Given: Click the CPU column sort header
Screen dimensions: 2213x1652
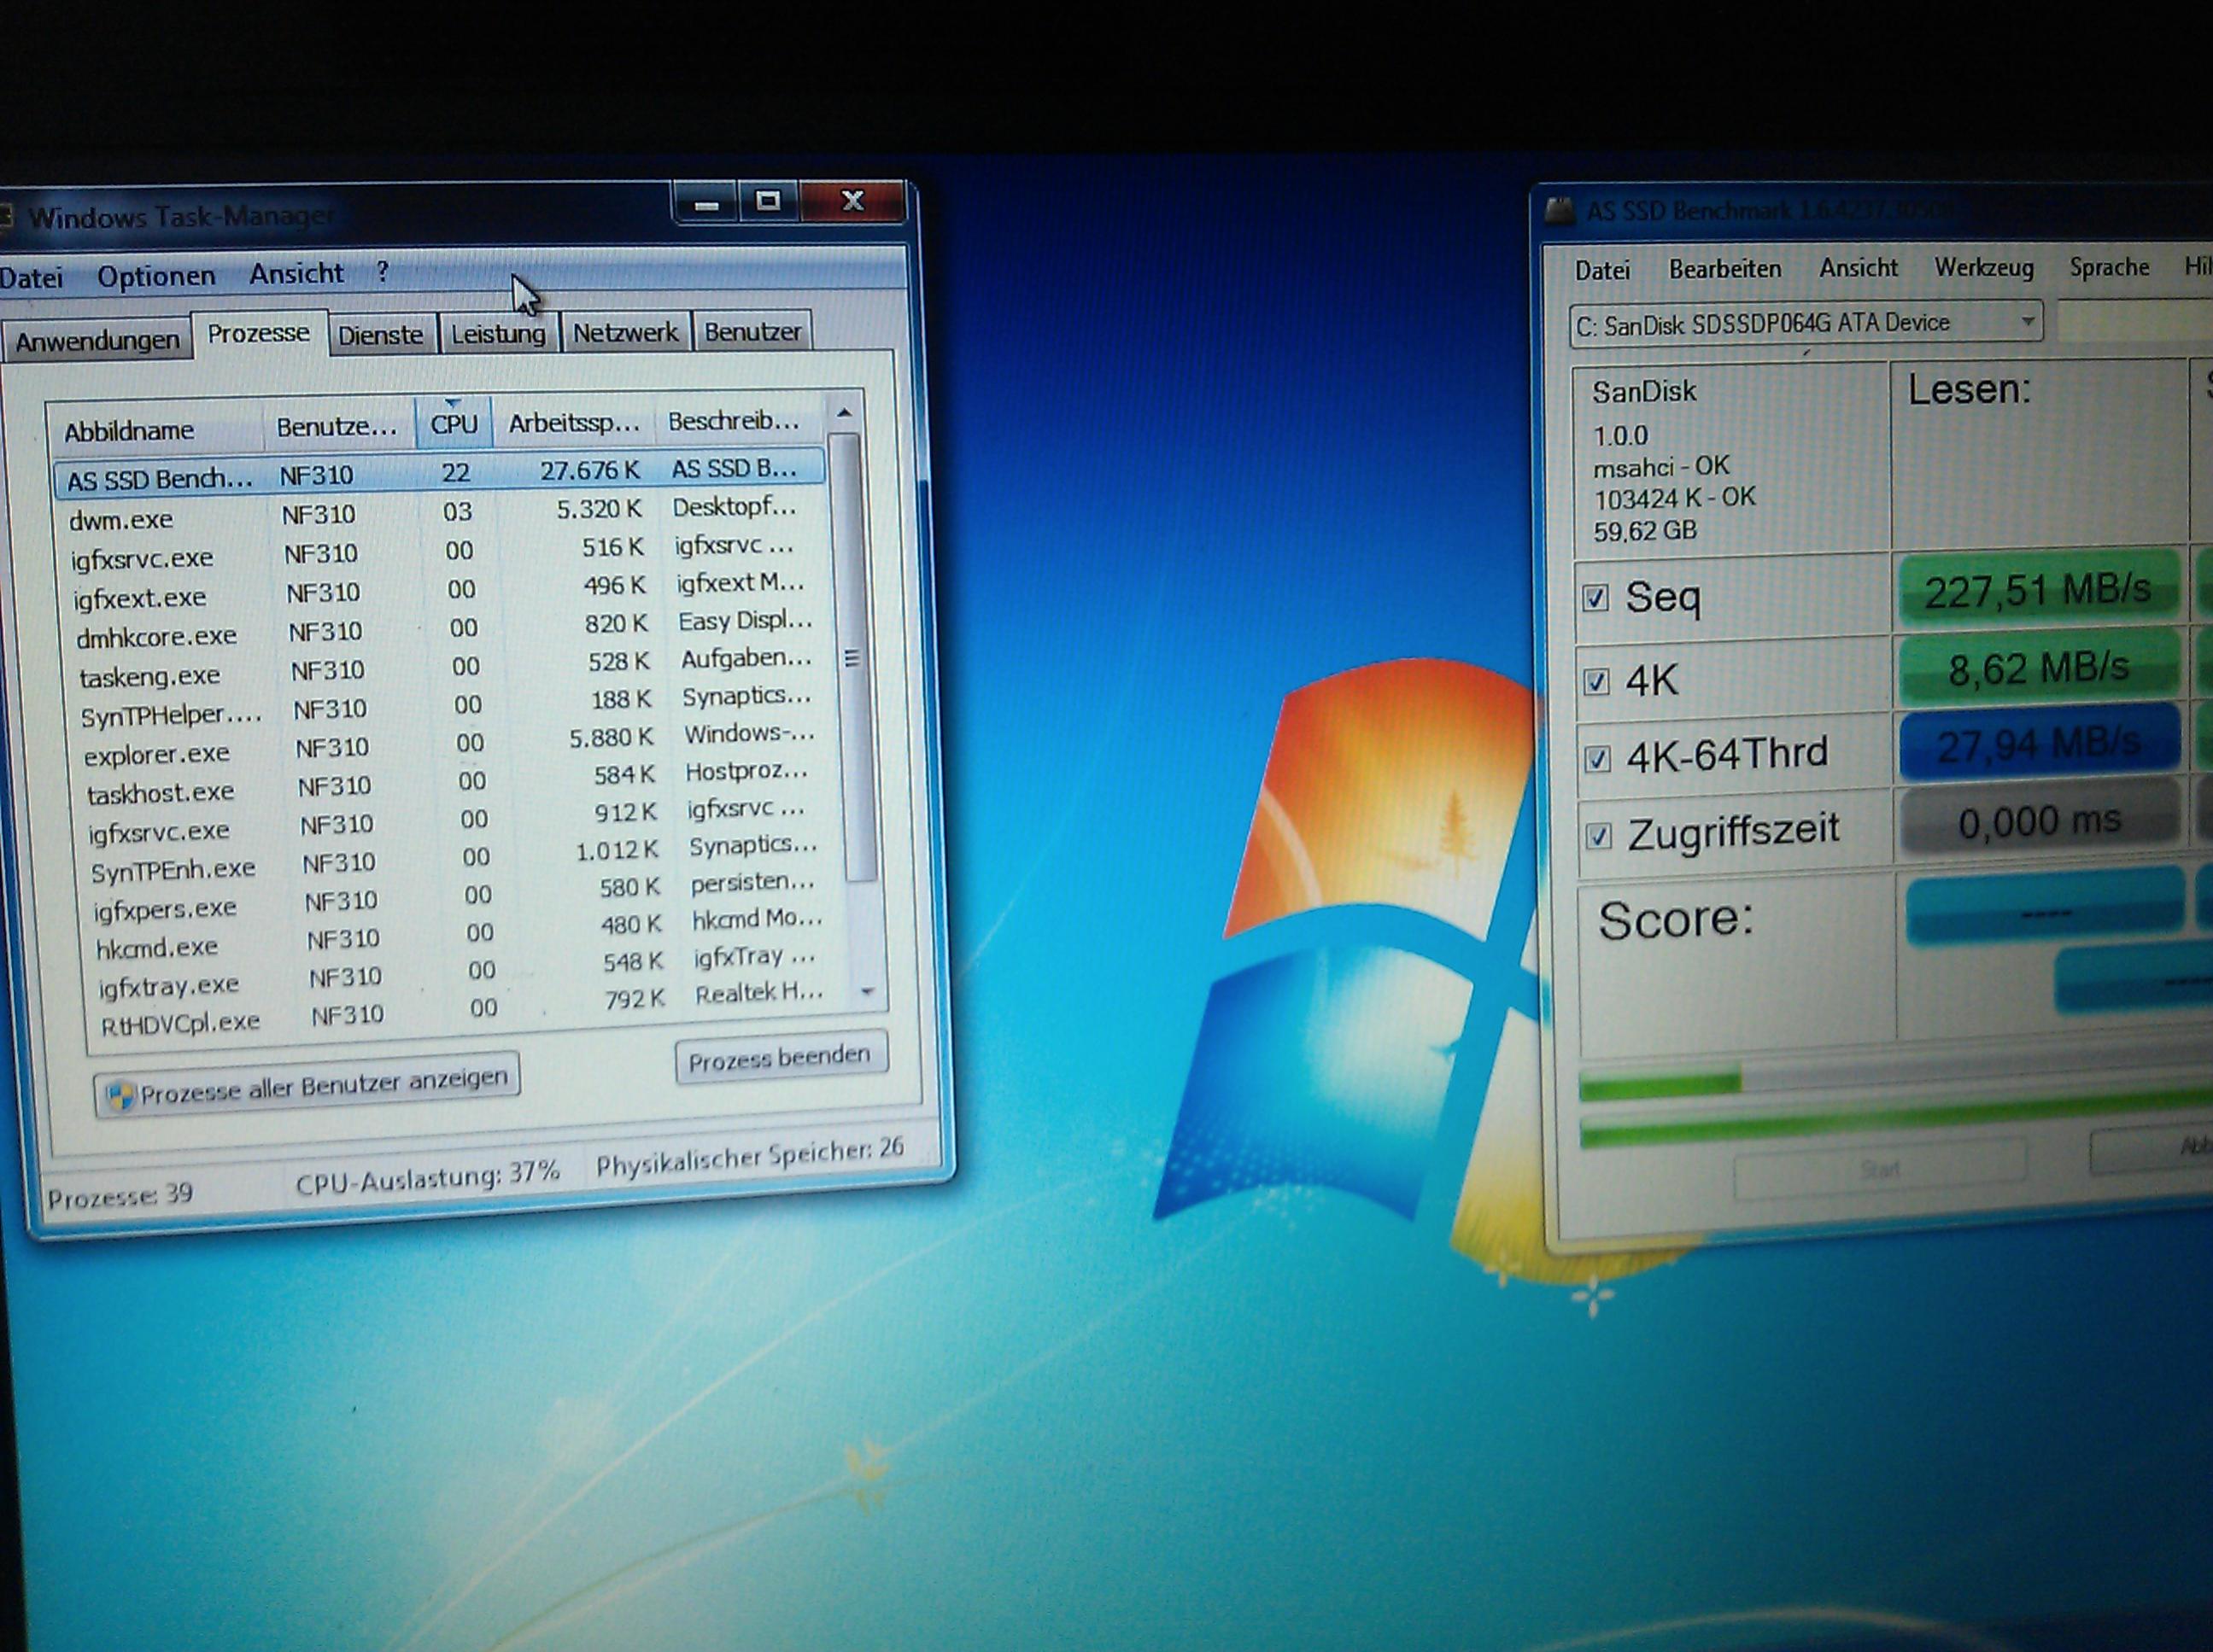Looking at the screenshot, I should tap(454, 424).
